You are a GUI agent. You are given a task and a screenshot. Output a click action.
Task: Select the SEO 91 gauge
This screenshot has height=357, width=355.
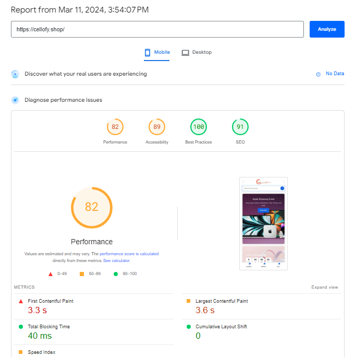[240, 127]
